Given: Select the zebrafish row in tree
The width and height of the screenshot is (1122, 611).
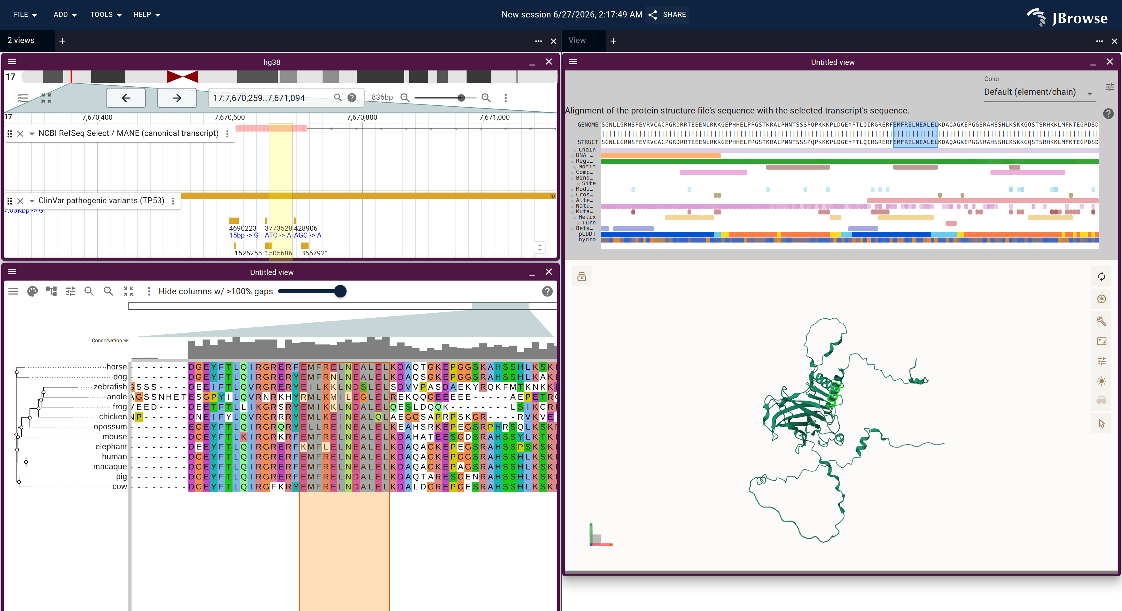Looking at the screenshot, I should pos(110,387).
